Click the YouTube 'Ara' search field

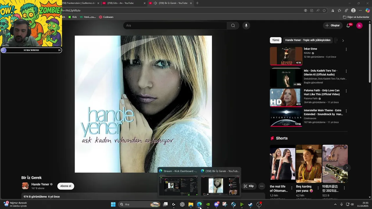pyautogui.click(x=175, y=26)
